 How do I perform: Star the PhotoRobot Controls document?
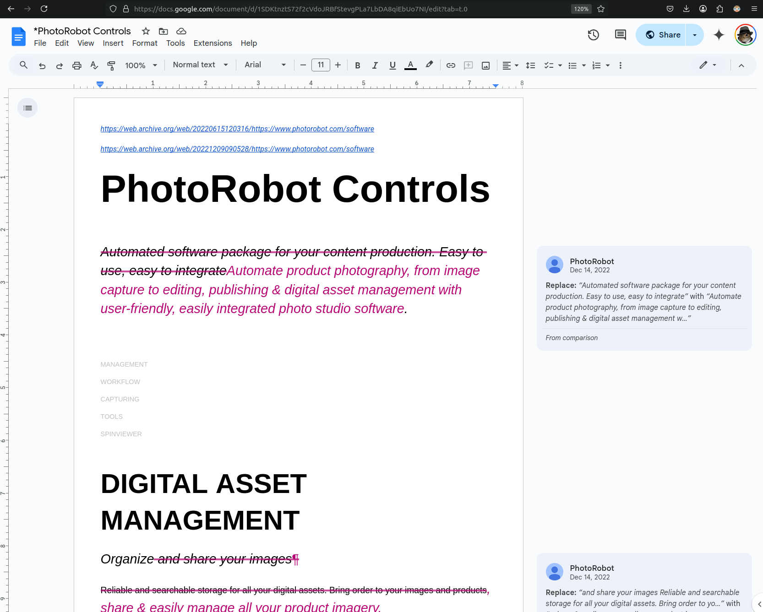[x=146, y=31]
